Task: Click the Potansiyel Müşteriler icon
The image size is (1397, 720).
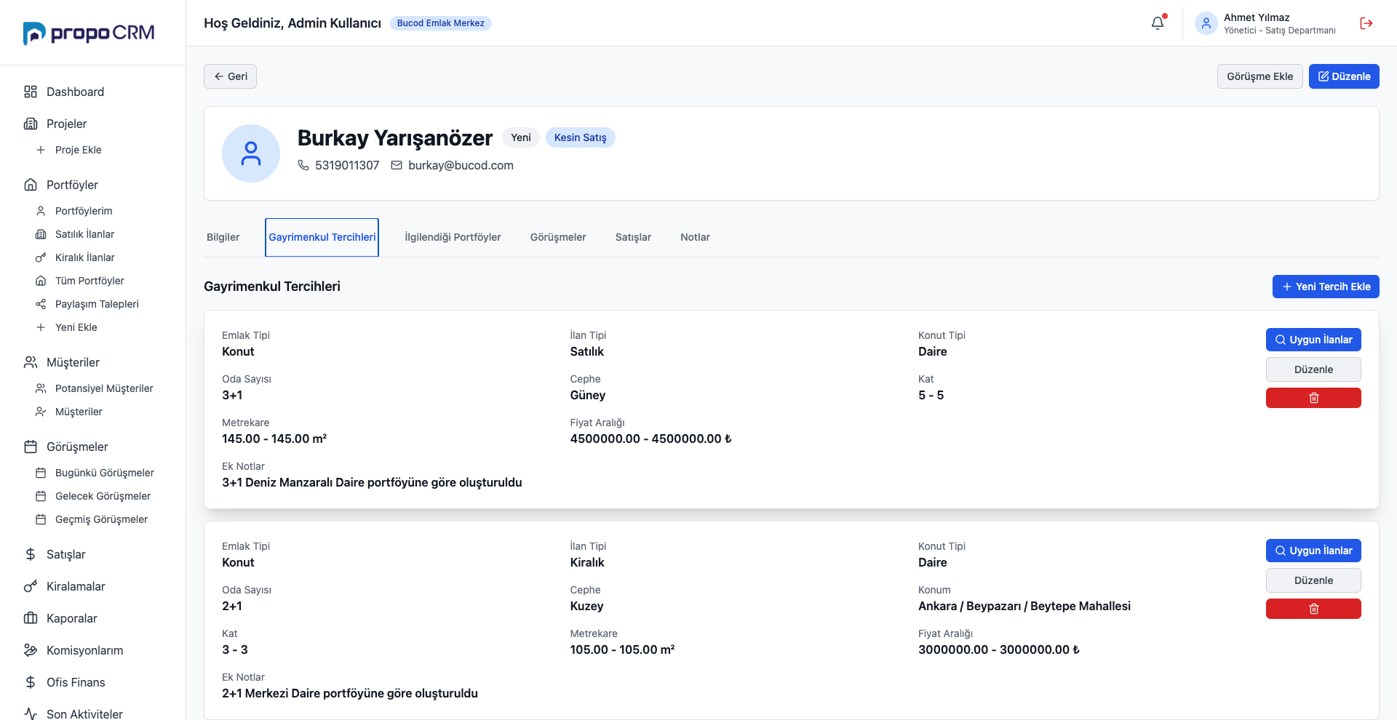Action: point(41,388)
